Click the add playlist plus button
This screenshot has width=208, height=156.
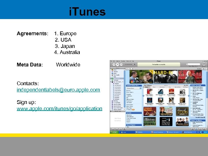click(113, 129)
